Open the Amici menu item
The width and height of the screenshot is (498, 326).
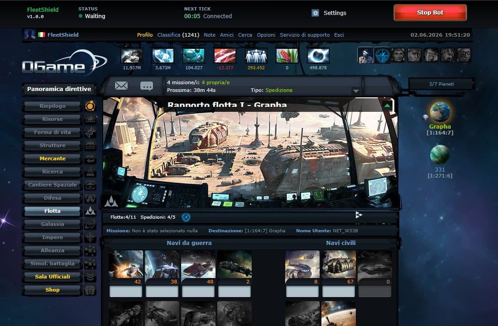tap(227, 35)
